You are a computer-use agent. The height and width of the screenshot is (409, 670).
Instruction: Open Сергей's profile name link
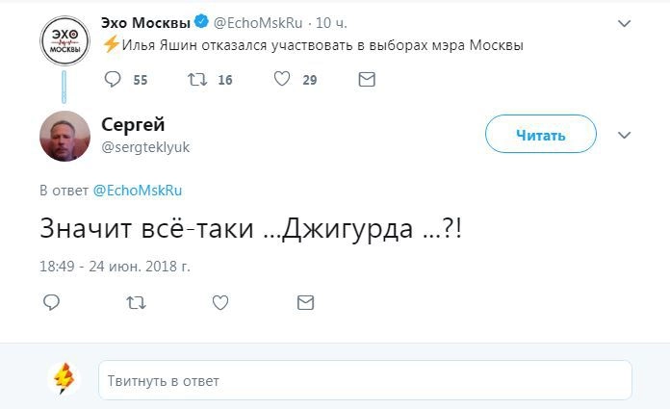(x=133, y=124)
